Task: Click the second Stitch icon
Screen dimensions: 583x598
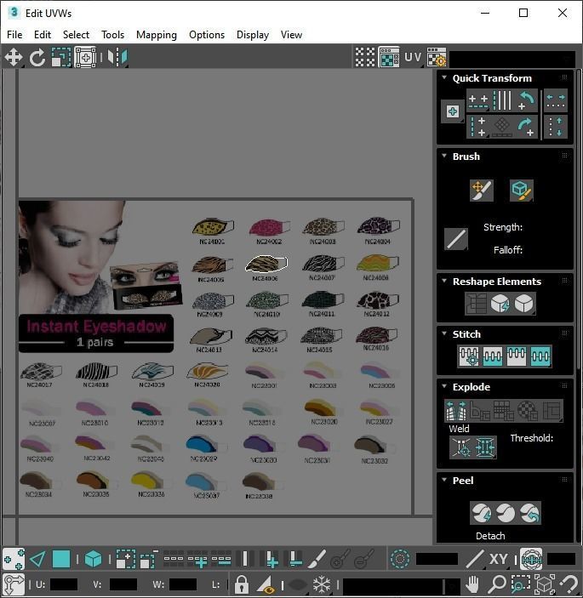Action: (x=493, y=356)
